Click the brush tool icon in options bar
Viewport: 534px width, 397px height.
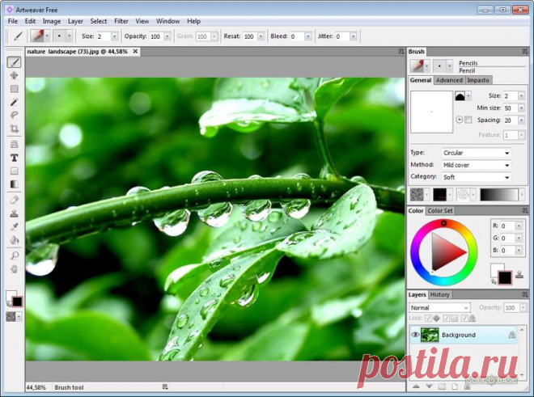point(18,36)
